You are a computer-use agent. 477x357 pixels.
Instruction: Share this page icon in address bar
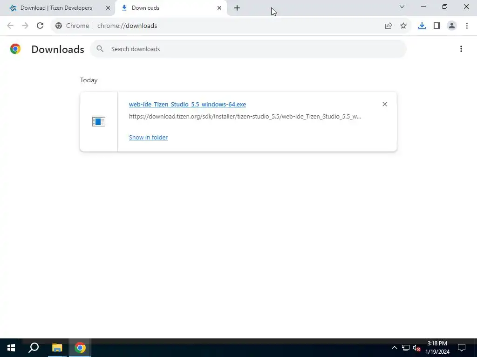point(388,26)
